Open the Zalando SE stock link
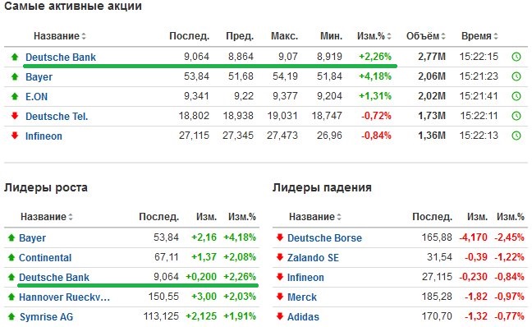532x327 pixels. (313, 258)
